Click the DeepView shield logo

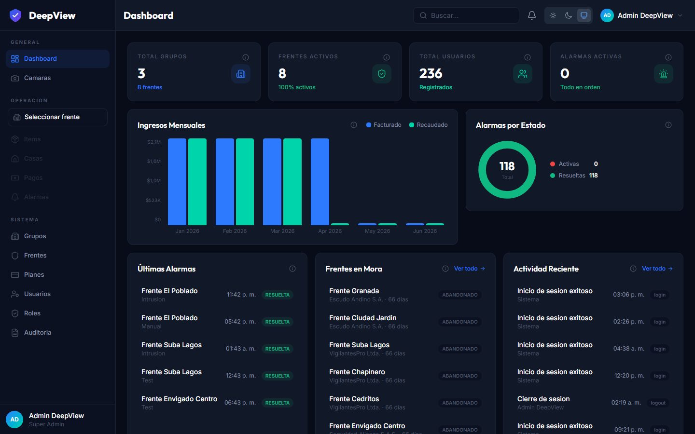coord(15,15)
